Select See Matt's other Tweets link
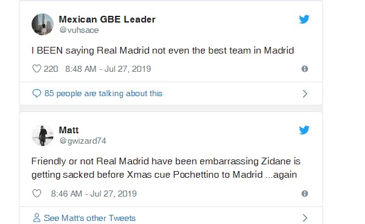The image size is (365, 224). coord(89,218)
